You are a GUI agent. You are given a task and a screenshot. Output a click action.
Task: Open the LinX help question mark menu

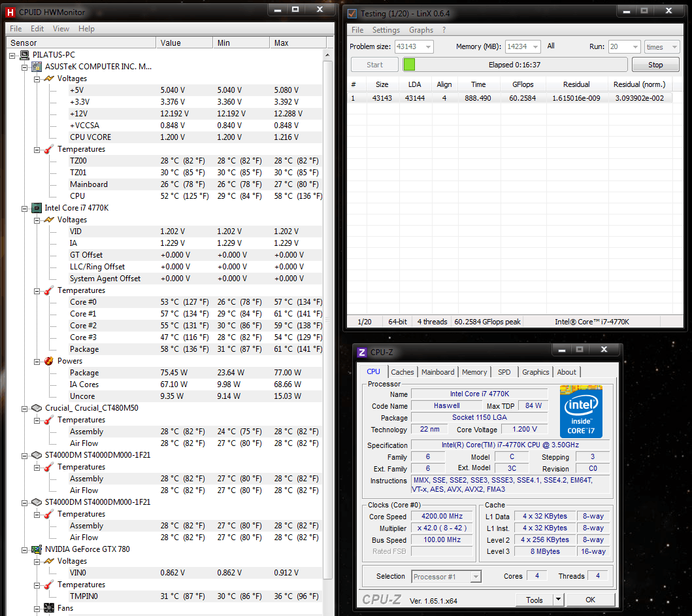[444, 30]
